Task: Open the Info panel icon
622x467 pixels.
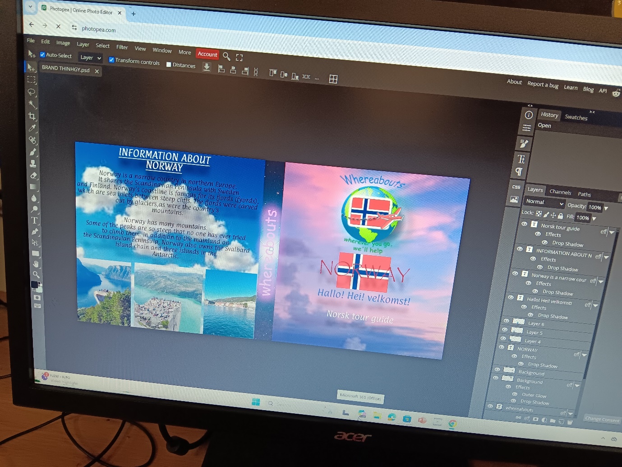Action: coord(529,115)
